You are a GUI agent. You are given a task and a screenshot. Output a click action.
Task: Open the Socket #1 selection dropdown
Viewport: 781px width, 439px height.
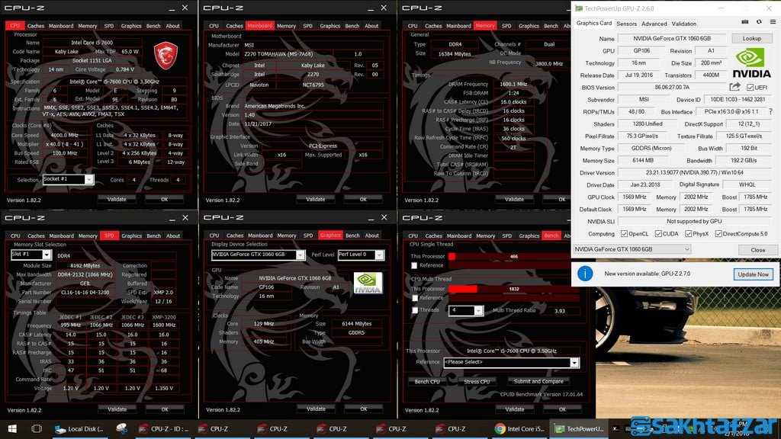point(68,179)
